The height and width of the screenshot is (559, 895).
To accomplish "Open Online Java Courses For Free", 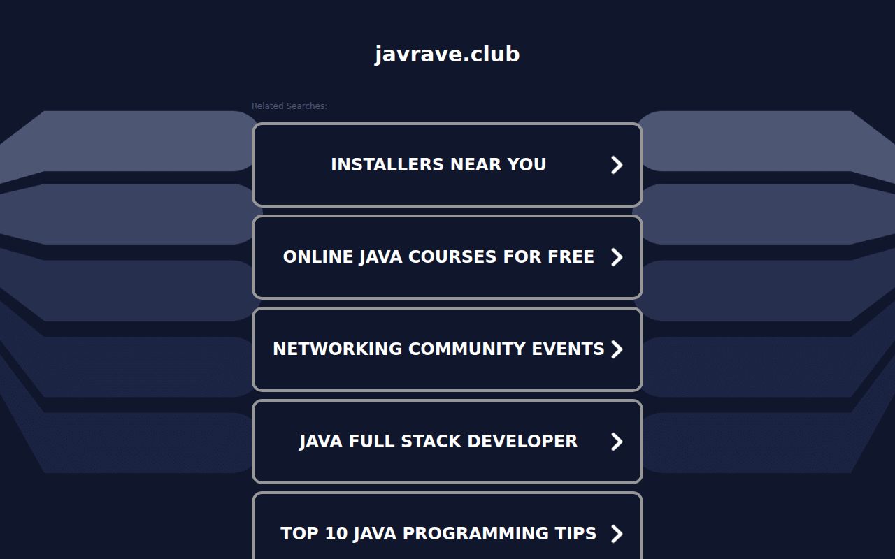I will (438, 257).
